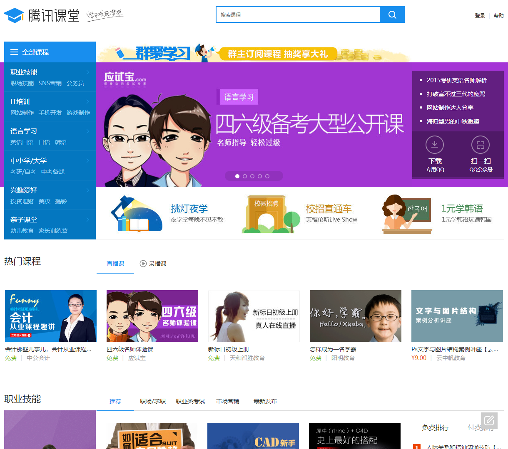Screen dimensions: 508x449
Task: Open the 全部课程 hamburger menu icon
Action: coord(14,52)
